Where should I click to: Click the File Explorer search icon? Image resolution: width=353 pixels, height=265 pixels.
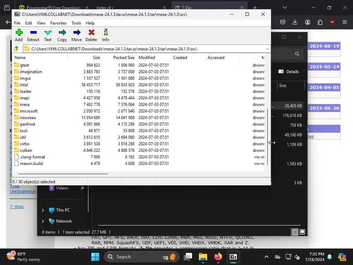click(x=297, y=53)
